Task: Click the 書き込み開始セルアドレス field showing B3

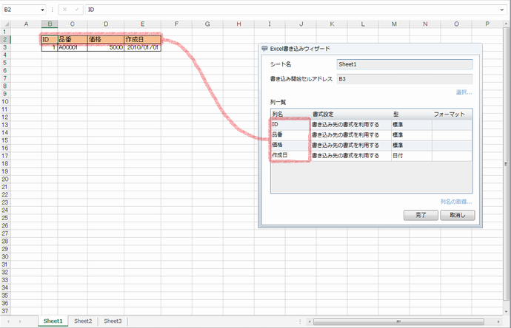Action: point(404,78)
